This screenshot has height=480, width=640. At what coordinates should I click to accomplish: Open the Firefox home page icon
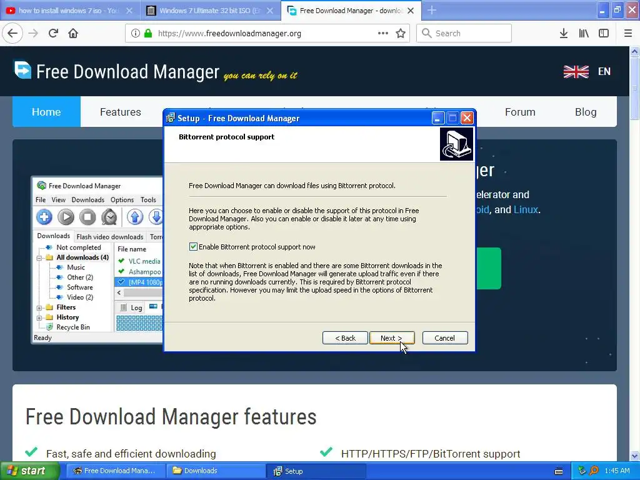(73, 33)
